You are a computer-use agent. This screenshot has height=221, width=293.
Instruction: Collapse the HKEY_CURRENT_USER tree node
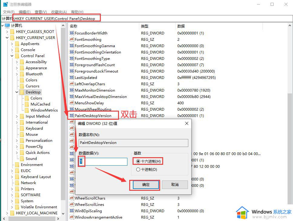click(7, 38)
